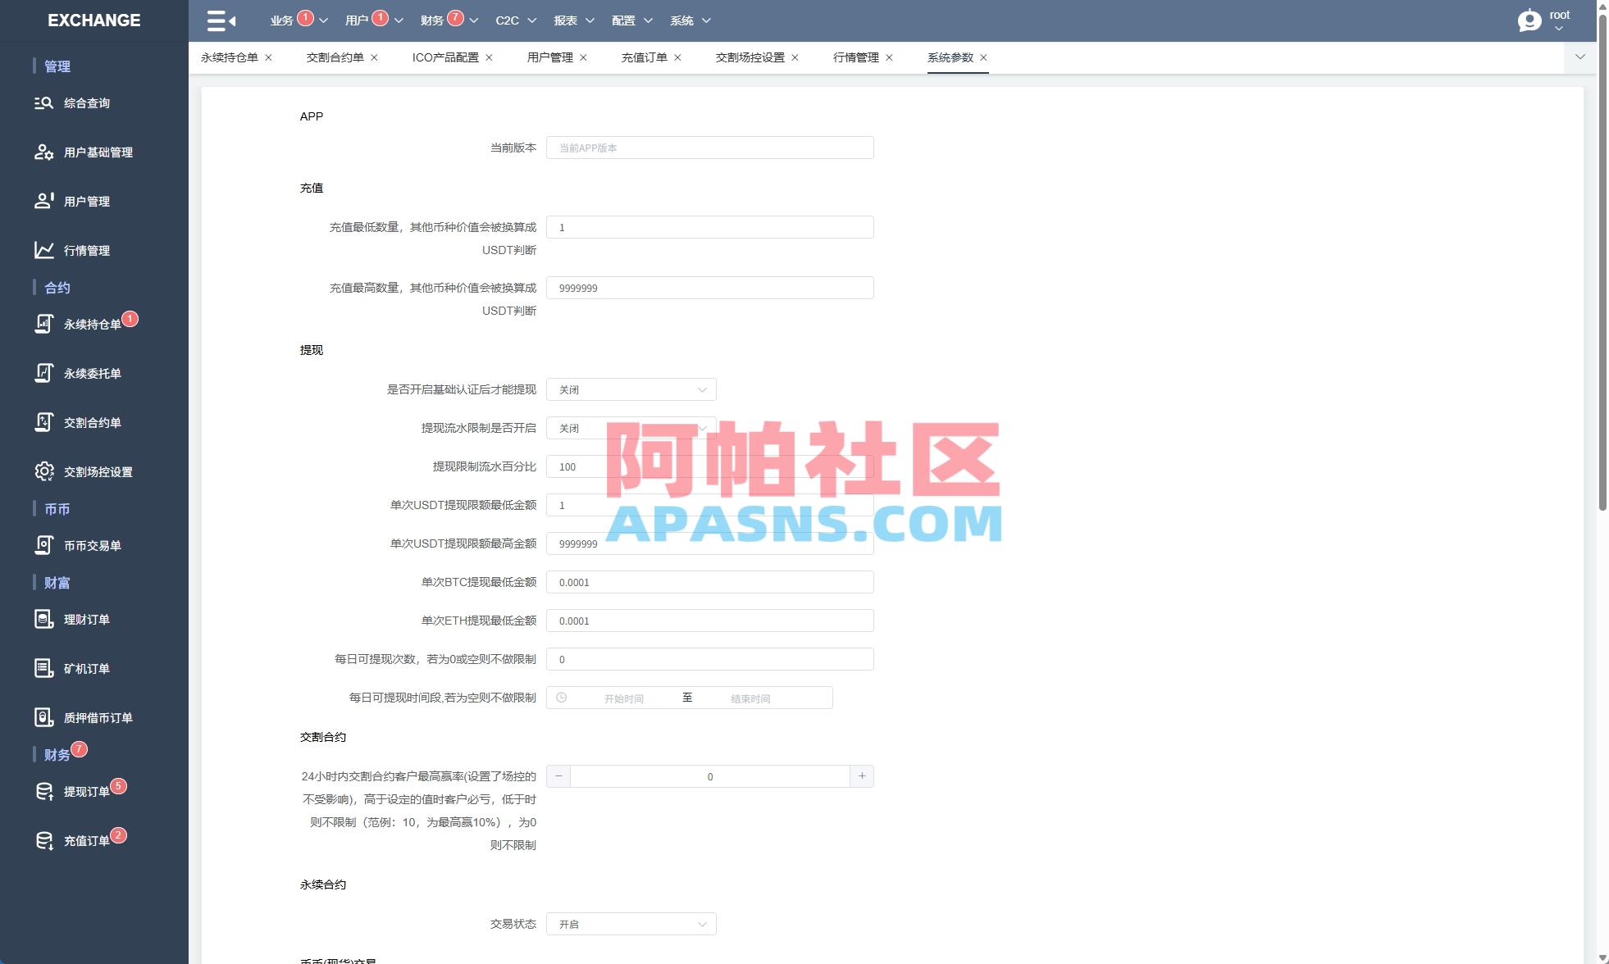This screenshot has height=964, width=1609.
Task: Close the 永续持仓单 tab
Action: 267,57
